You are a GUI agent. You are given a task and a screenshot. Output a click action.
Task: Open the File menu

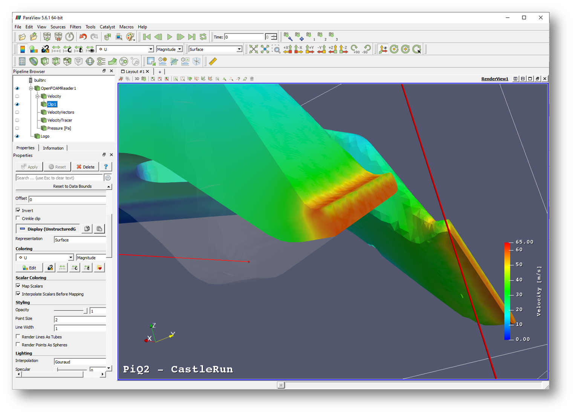pyautogui.click(x=18, y=27)
